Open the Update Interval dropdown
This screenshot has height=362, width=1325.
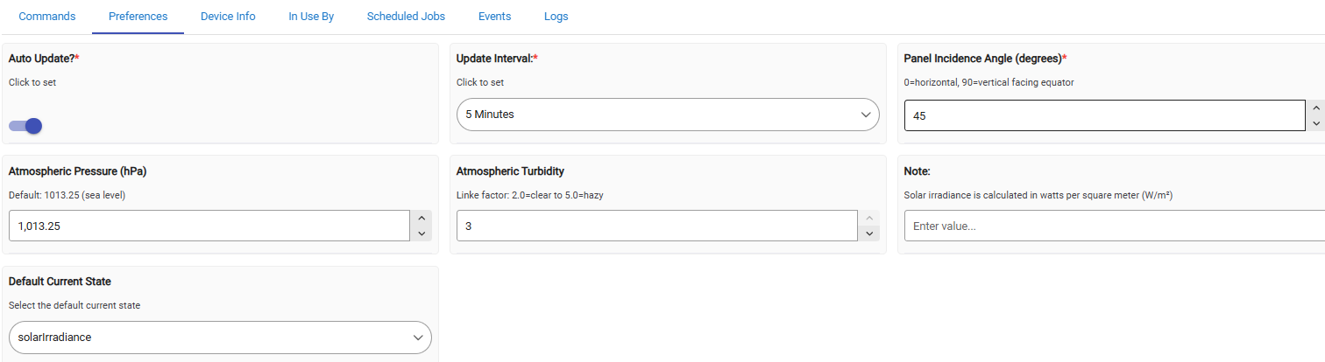[667, 115]
